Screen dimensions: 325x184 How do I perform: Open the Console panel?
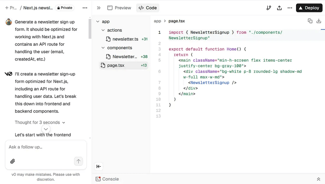pos(107,179)
